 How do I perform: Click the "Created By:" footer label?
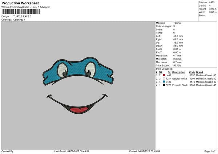(x=8, y=151)
